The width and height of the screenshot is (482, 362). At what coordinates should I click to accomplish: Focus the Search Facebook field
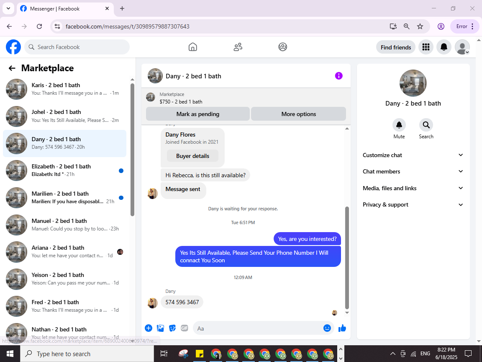point(77,47)
